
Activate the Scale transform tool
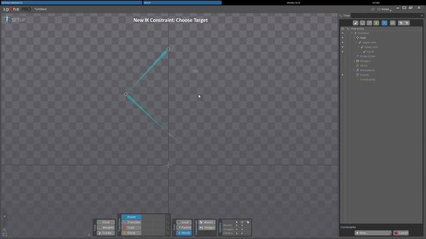(x=132, y=228)
